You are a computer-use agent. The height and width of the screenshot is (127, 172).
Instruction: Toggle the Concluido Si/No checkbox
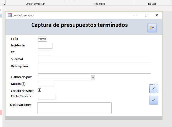pos(40,90)
